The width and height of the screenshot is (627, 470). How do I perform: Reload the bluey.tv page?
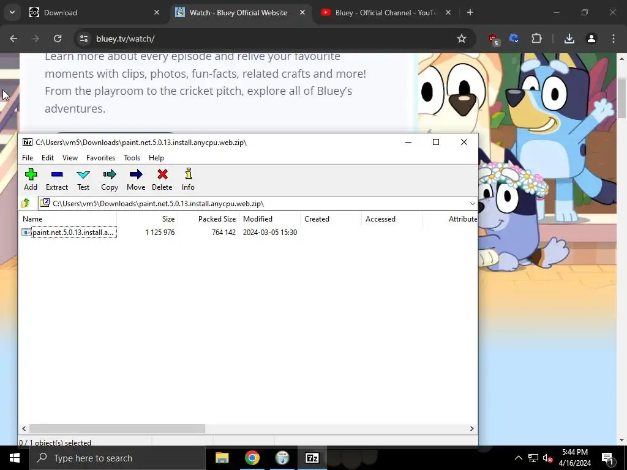(58, 39)
